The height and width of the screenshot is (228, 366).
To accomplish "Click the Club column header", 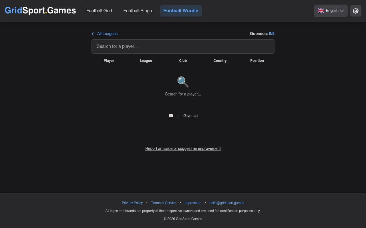I will [x=183, y=61].
